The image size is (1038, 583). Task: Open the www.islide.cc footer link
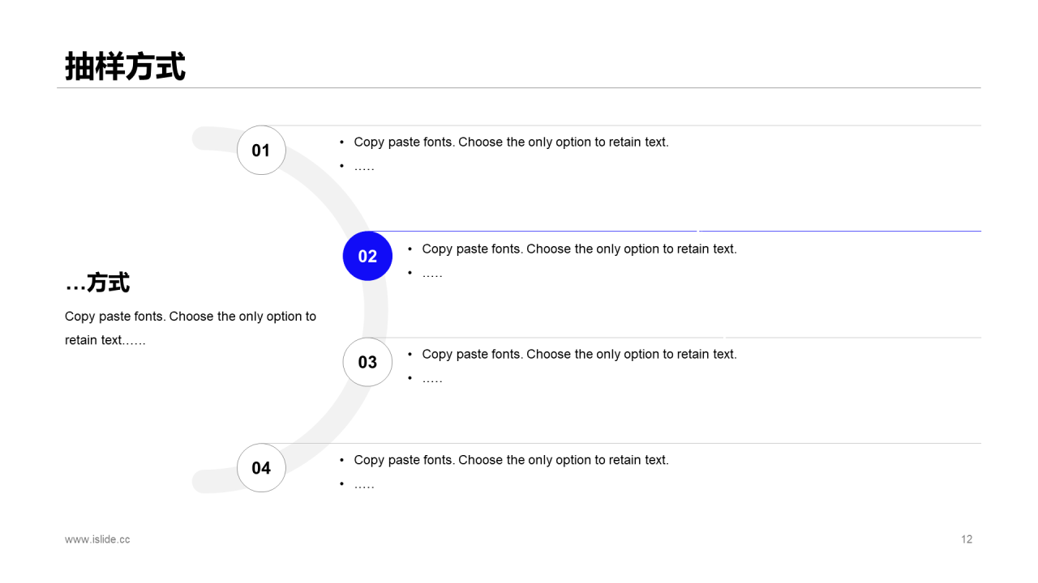97,539
